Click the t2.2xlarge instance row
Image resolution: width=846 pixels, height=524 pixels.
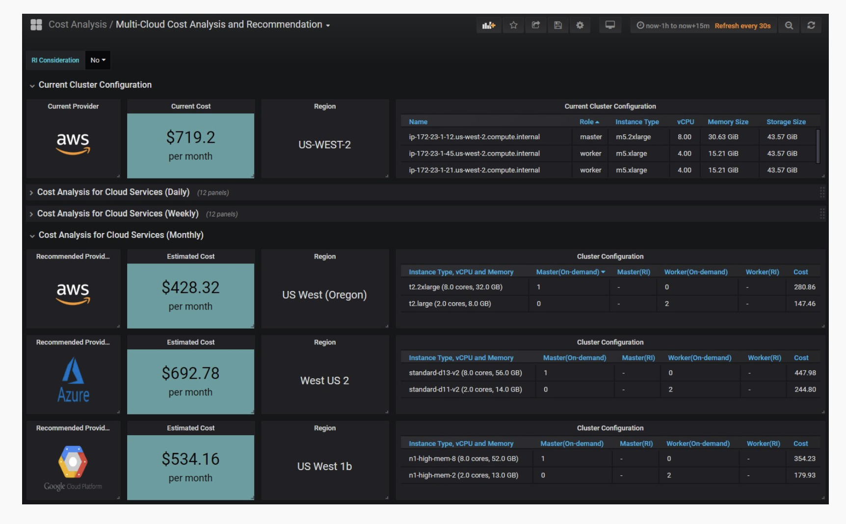(x=610, y=287)
